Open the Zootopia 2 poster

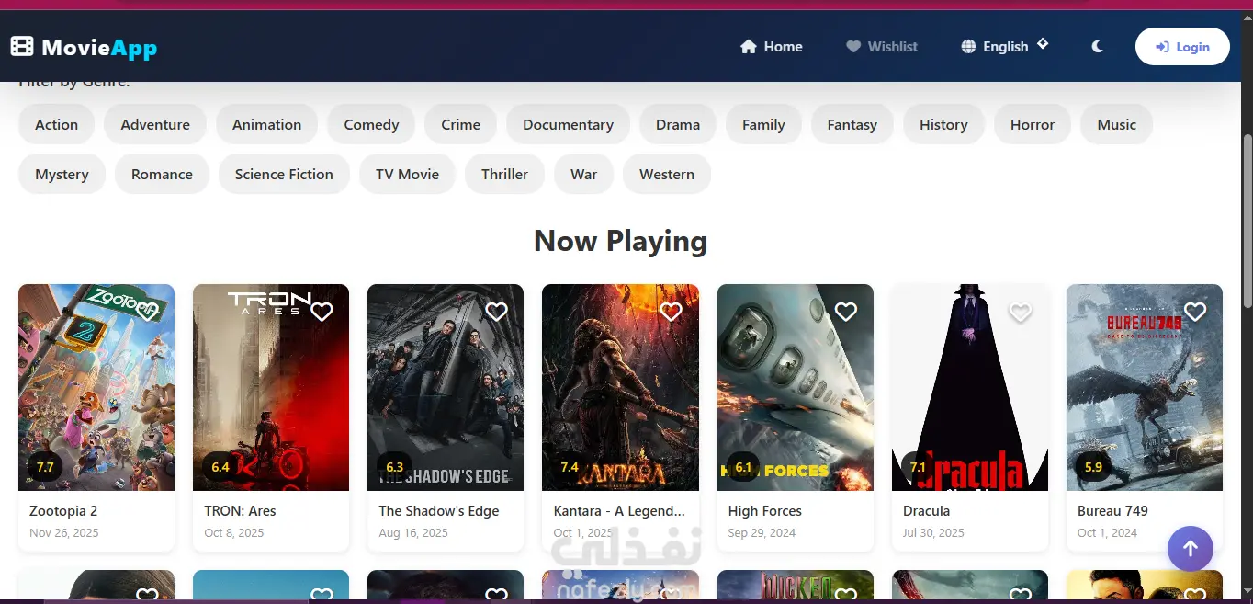coord(96,387)
